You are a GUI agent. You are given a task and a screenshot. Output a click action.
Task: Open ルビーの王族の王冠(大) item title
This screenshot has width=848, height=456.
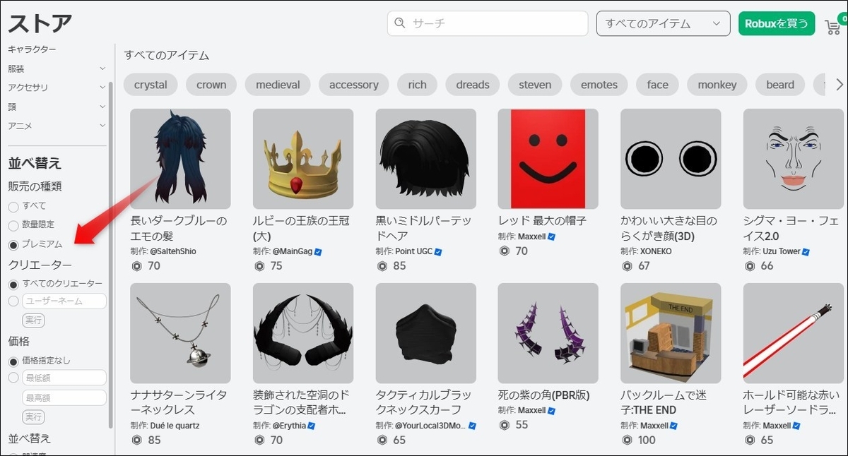point(302,228)
